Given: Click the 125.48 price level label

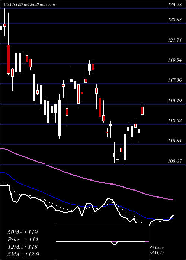Looking at the screenshot, I should pos(174,4).
